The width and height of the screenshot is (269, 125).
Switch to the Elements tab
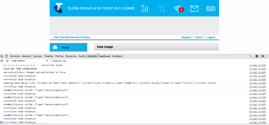tap(15, 56)
